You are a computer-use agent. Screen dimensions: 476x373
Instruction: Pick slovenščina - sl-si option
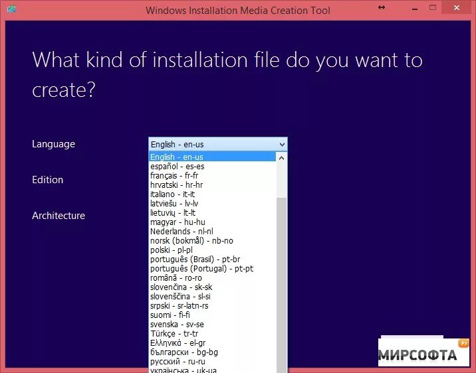click(x=213, y=296)
